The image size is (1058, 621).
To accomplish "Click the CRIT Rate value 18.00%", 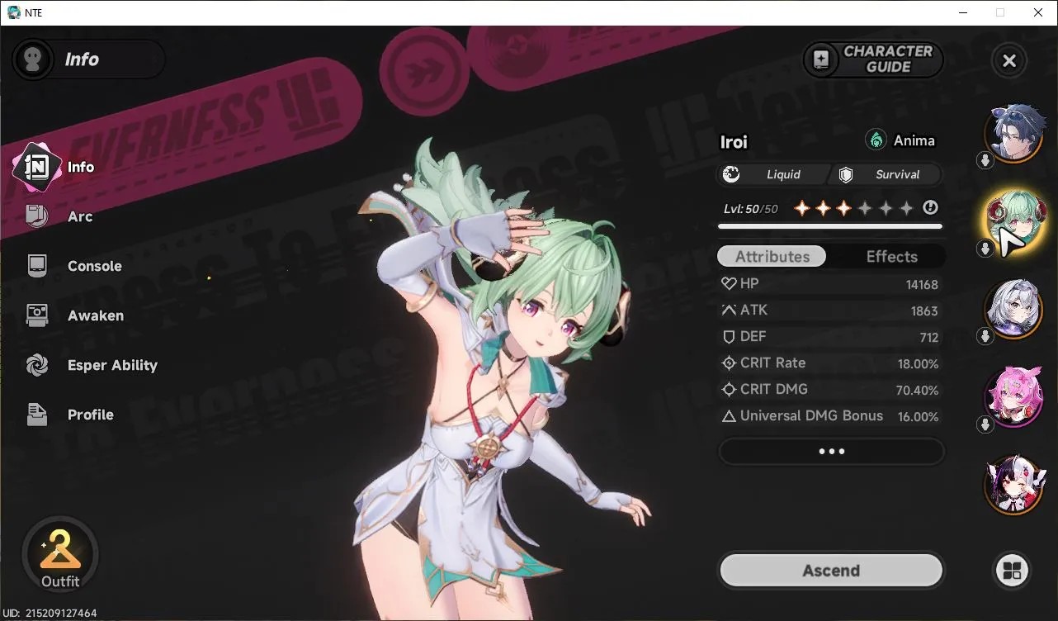I will (919, 364).
